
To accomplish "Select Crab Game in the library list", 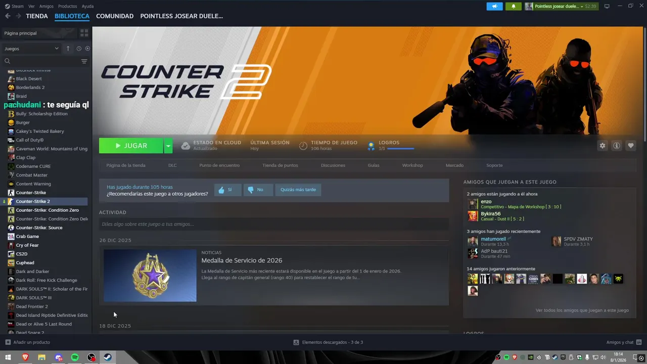I will (27, 237).
